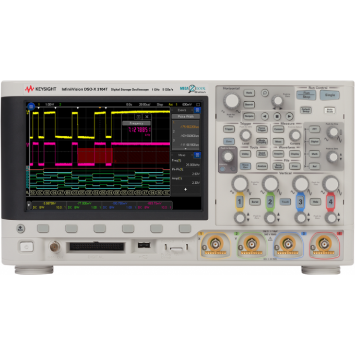
Task: Push the Single acquisition key
Action: 329,95
